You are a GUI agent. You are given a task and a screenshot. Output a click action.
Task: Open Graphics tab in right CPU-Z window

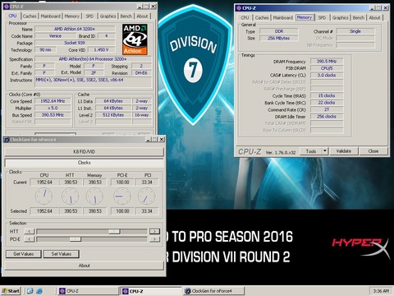coord(341,17)
